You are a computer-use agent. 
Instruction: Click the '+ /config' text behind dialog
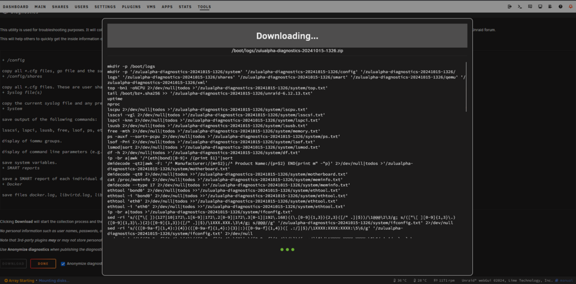click(x=13, y=60)
